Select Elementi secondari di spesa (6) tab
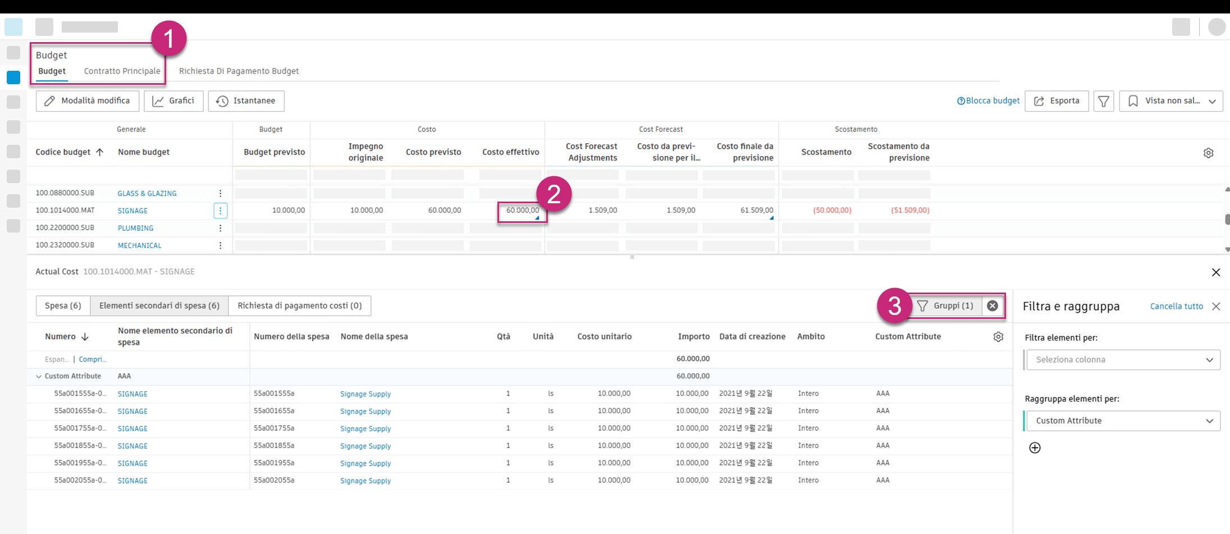 tap(159, 305)
